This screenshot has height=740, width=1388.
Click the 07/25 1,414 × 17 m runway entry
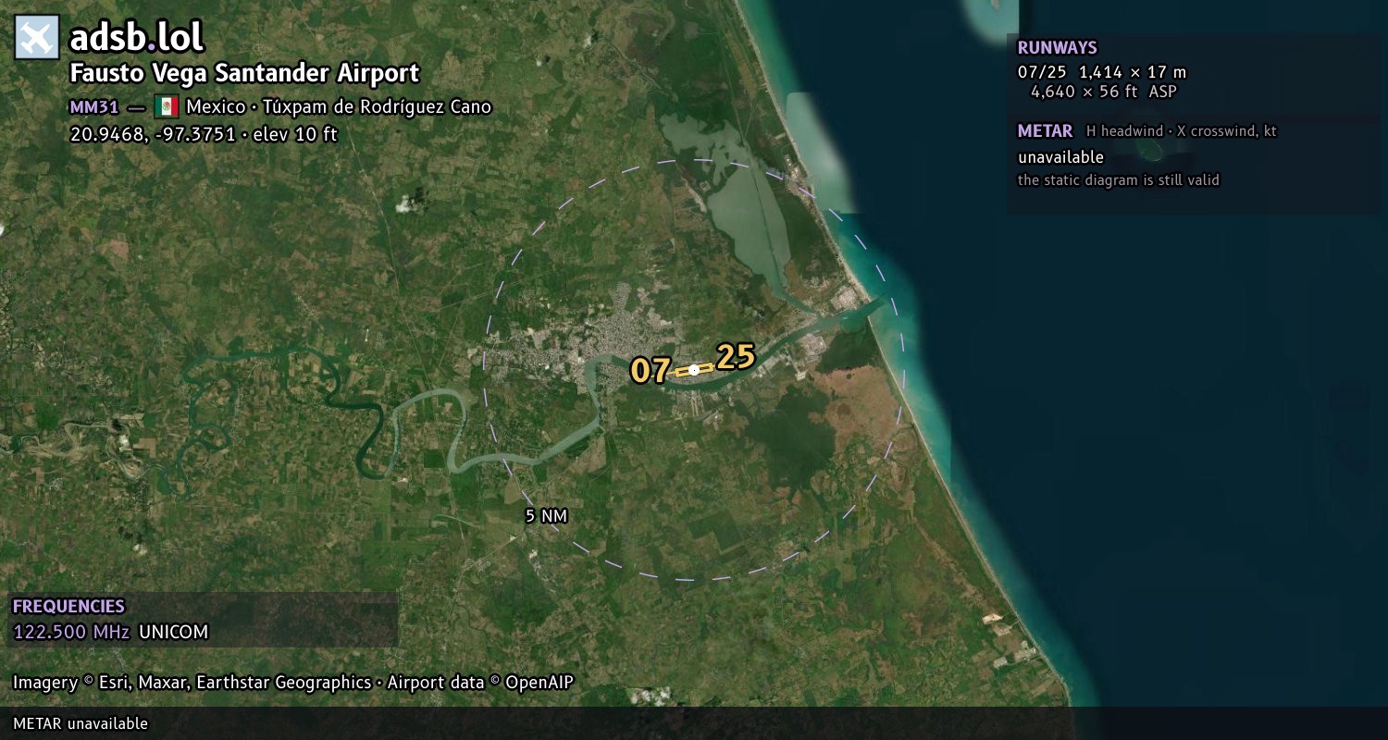[x=1102, y=72]
